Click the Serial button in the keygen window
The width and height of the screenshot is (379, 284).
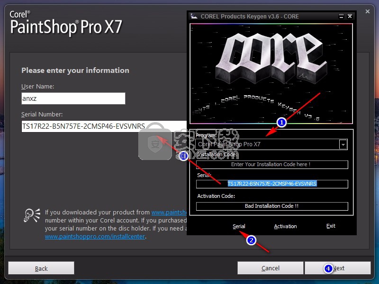click(x=239, y=226)
